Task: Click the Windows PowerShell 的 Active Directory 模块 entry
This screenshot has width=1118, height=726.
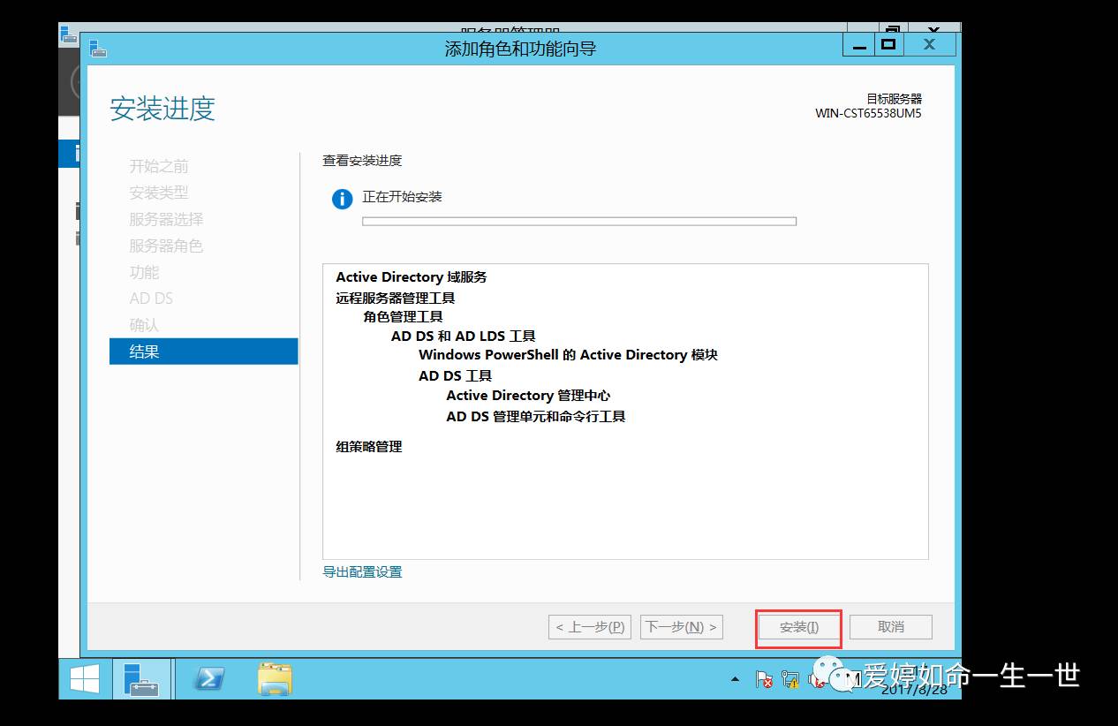Action: point(568,354)
